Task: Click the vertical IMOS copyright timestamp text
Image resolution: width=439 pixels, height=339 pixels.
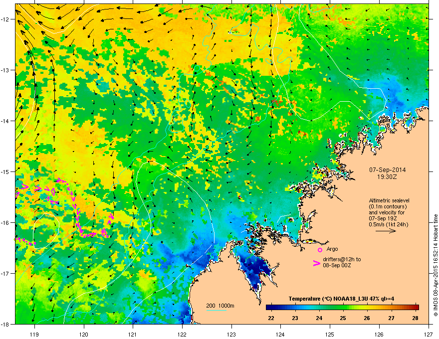Action: (436, 265)
